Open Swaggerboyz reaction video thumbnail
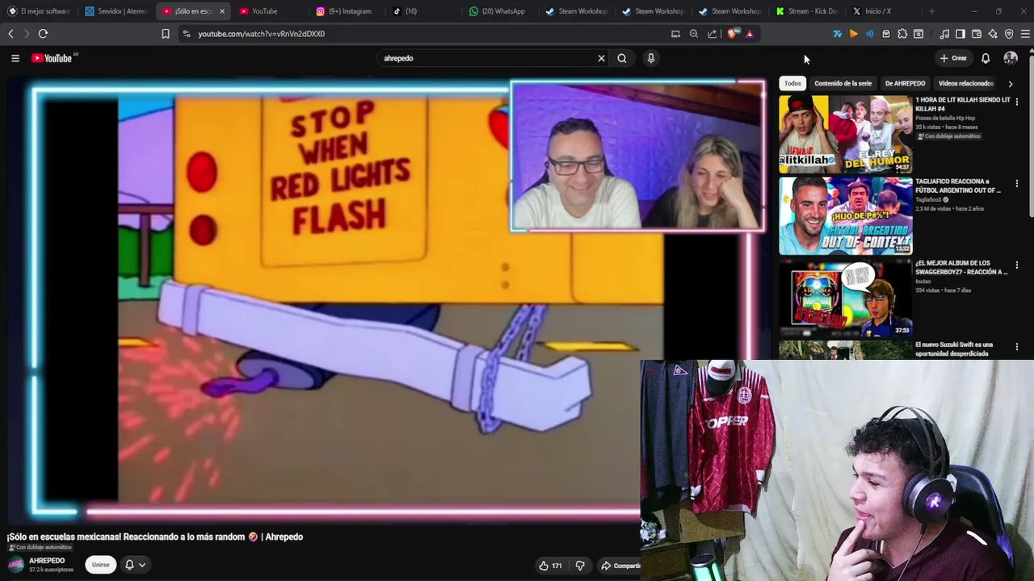1034x581 pixels. pos(846,297)
